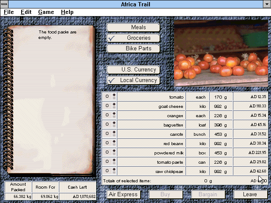Click the 'baguettes' item name

(x=173, y=125)
